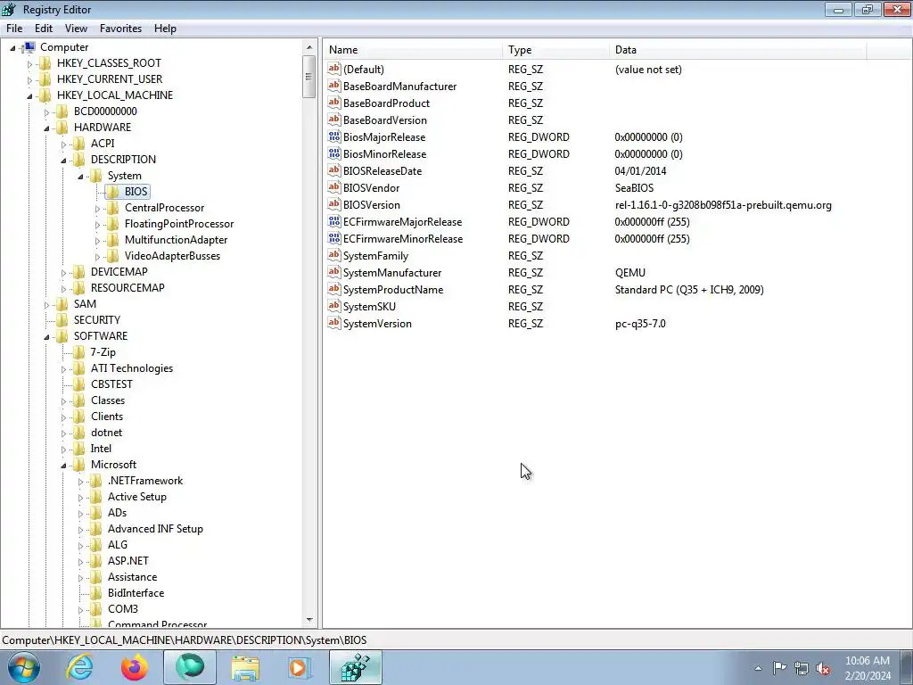Open Windows Media Player from taskbar
Image resolution: width=913 pixels, height=685 pixels.
point(300,667)
